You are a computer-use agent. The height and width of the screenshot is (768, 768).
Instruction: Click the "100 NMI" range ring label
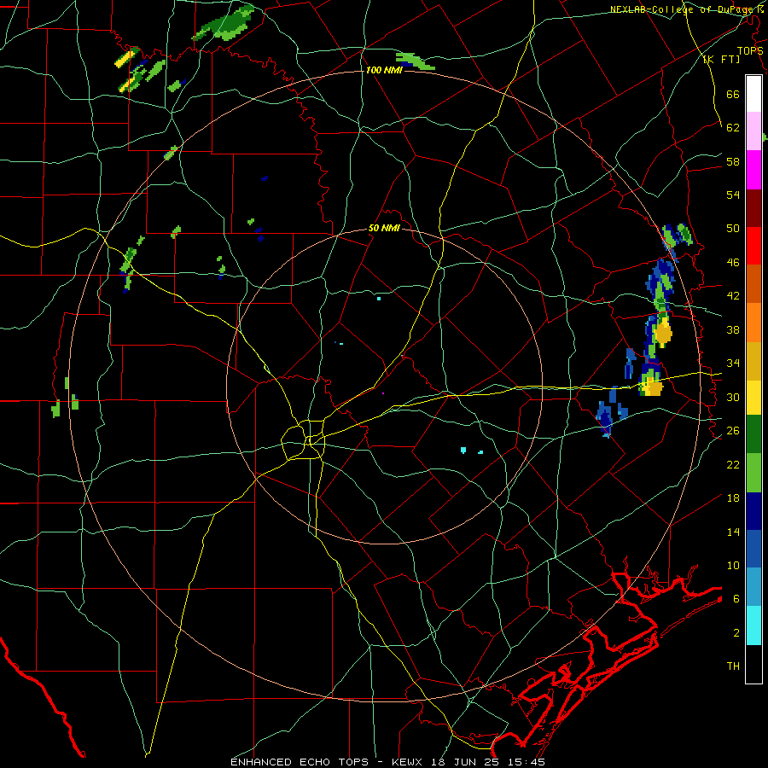click(x=383, y=70)
